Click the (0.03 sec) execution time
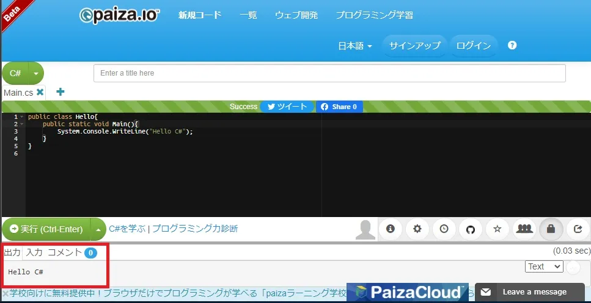The width and height of the screenshot is (591, 303). (571, 251)
